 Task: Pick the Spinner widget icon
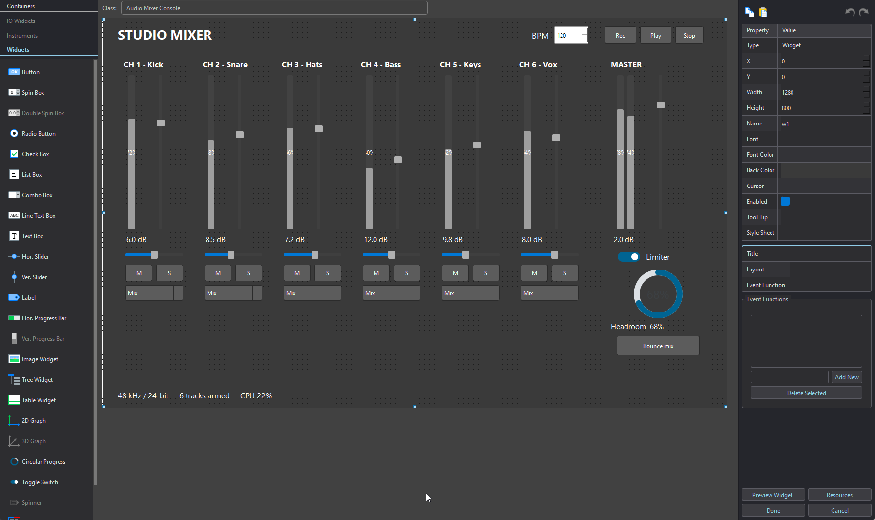click(x=14, y=502)
